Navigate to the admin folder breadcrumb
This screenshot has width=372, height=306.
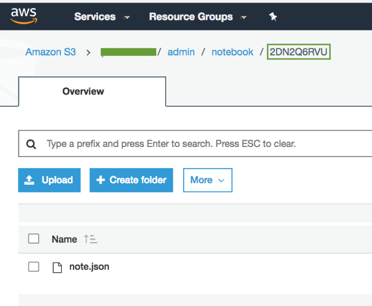[x=181, y=52]
